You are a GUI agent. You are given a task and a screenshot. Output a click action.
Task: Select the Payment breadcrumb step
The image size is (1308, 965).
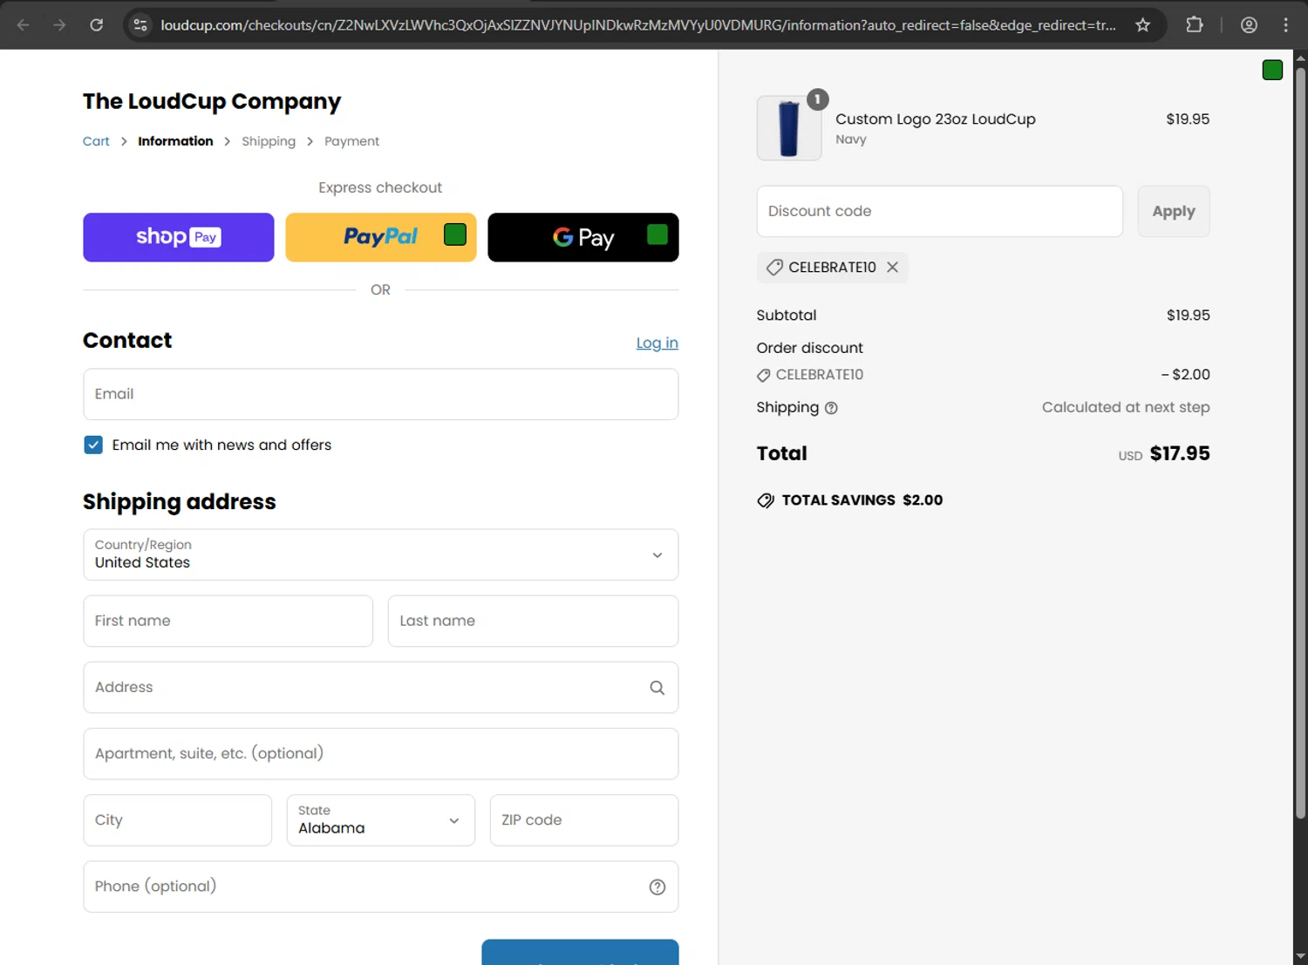351,141
